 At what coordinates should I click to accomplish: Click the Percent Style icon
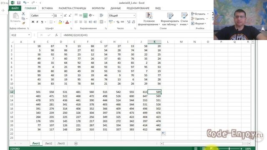(118, 22)
